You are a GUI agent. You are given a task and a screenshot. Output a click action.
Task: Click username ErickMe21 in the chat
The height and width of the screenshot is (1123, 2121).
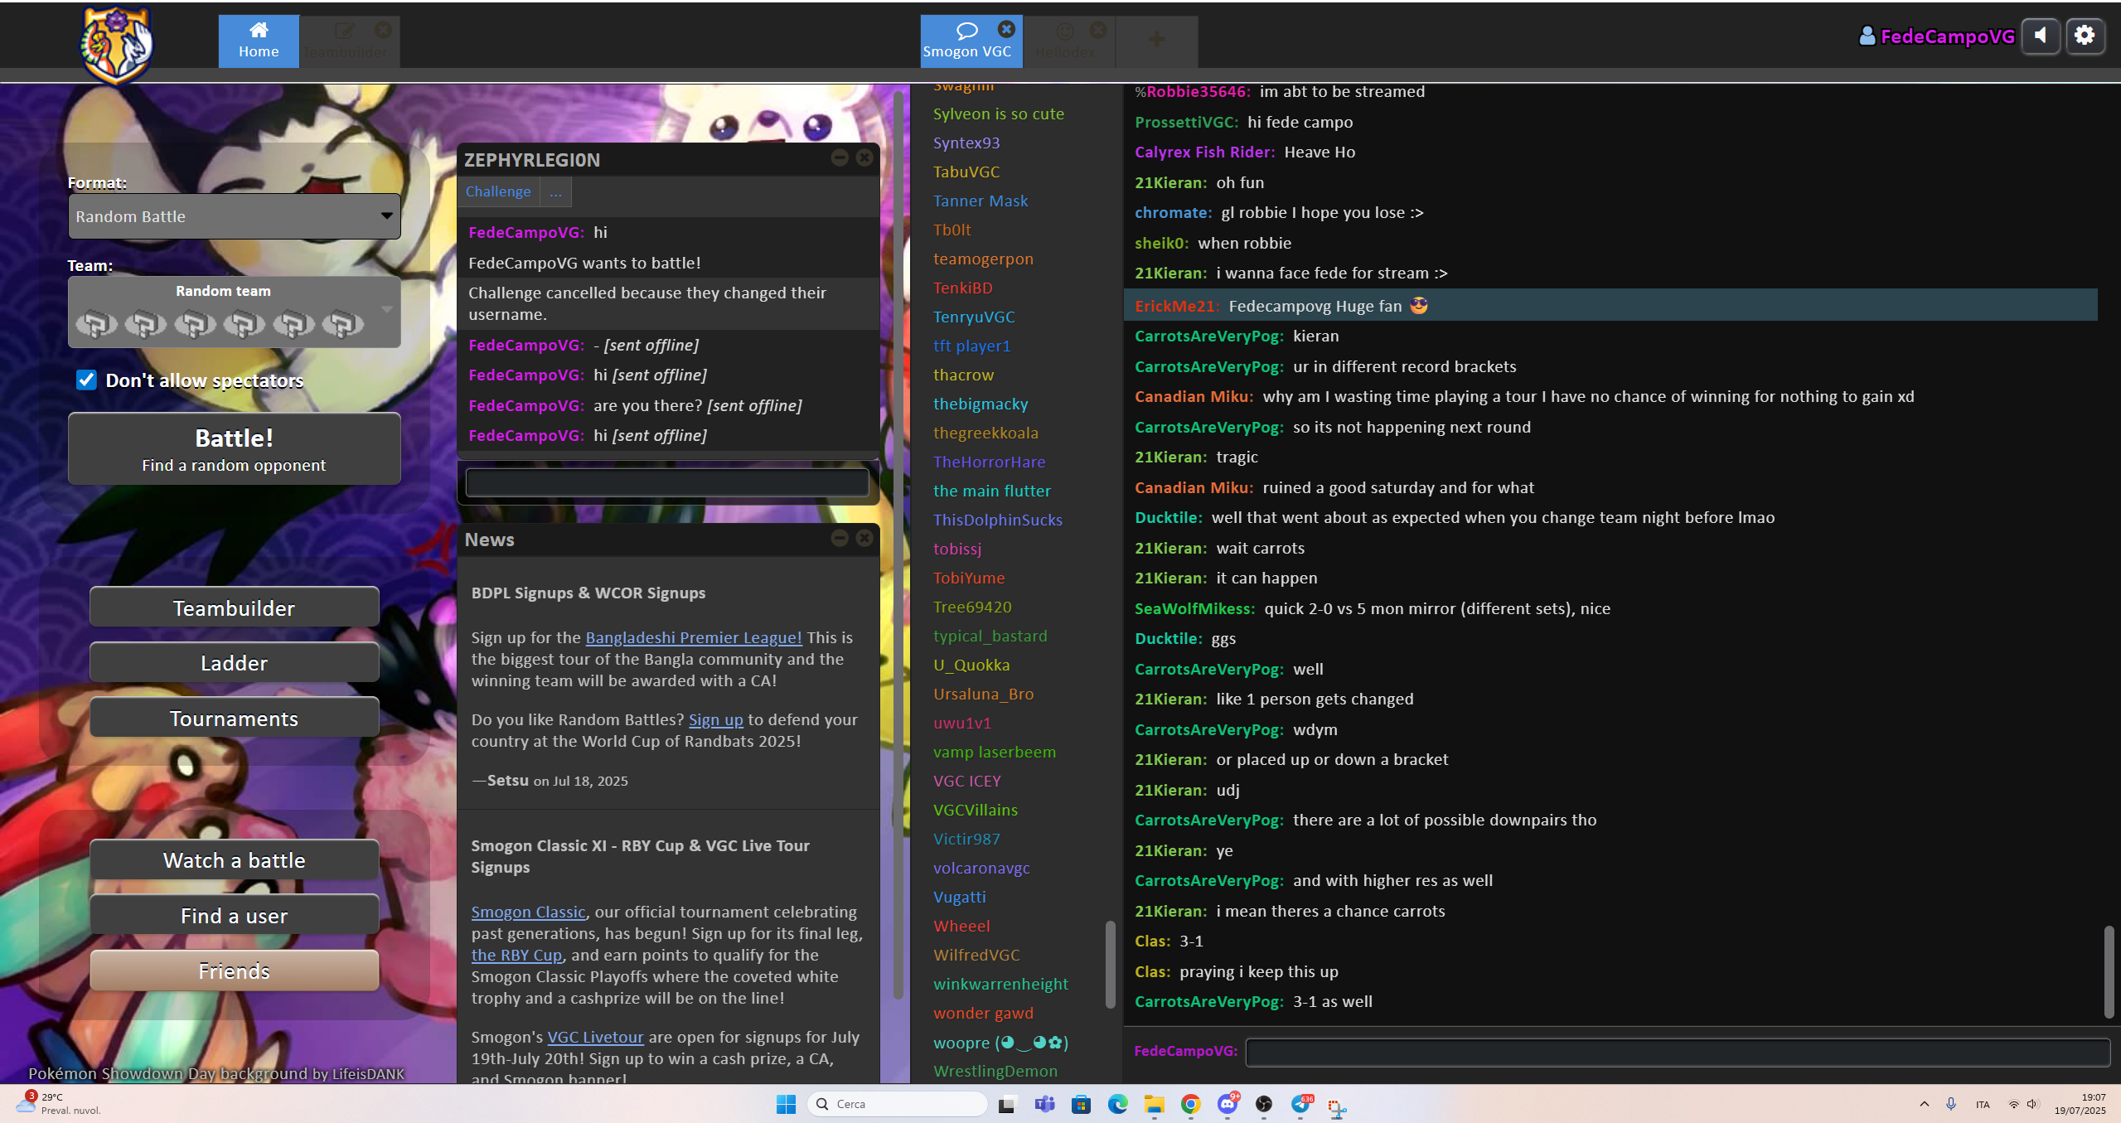[x=1176, y=306]
